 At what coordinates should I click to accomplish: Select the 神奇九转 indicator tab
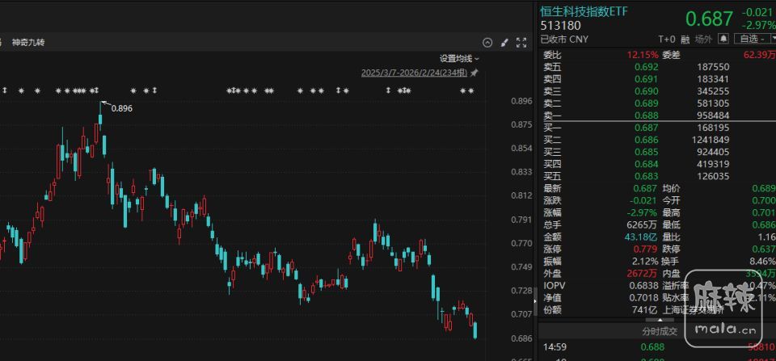[x=28, y=42]
